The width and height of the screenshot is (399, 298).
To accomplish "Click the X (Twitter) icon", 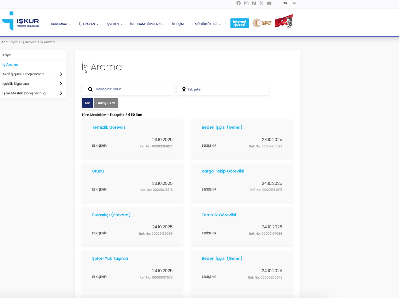I will (x=262, y=3).
